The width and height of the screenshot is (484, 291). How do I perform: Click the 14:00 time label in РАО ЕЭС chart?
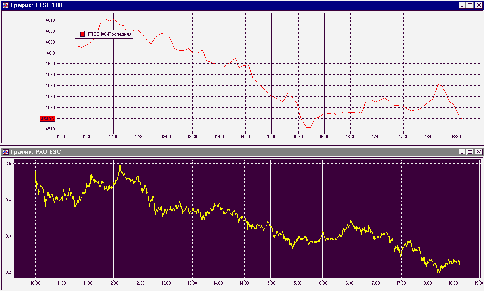(218, 283)
